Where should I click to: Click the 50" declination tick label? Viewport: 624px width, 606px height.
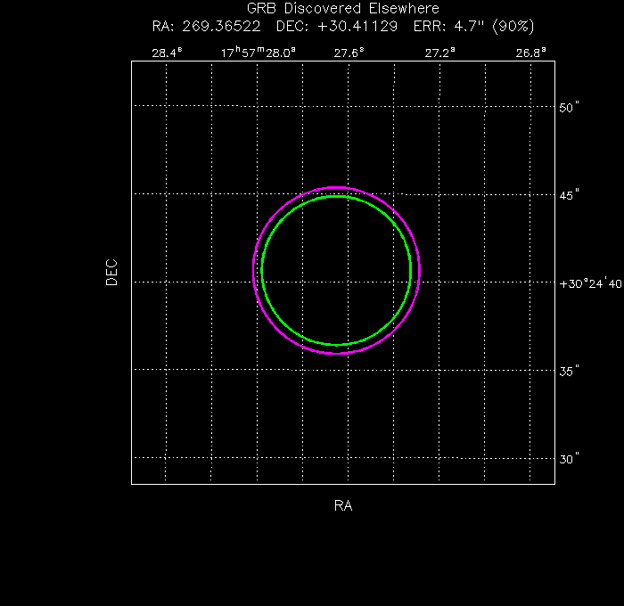tap(569, 108)
